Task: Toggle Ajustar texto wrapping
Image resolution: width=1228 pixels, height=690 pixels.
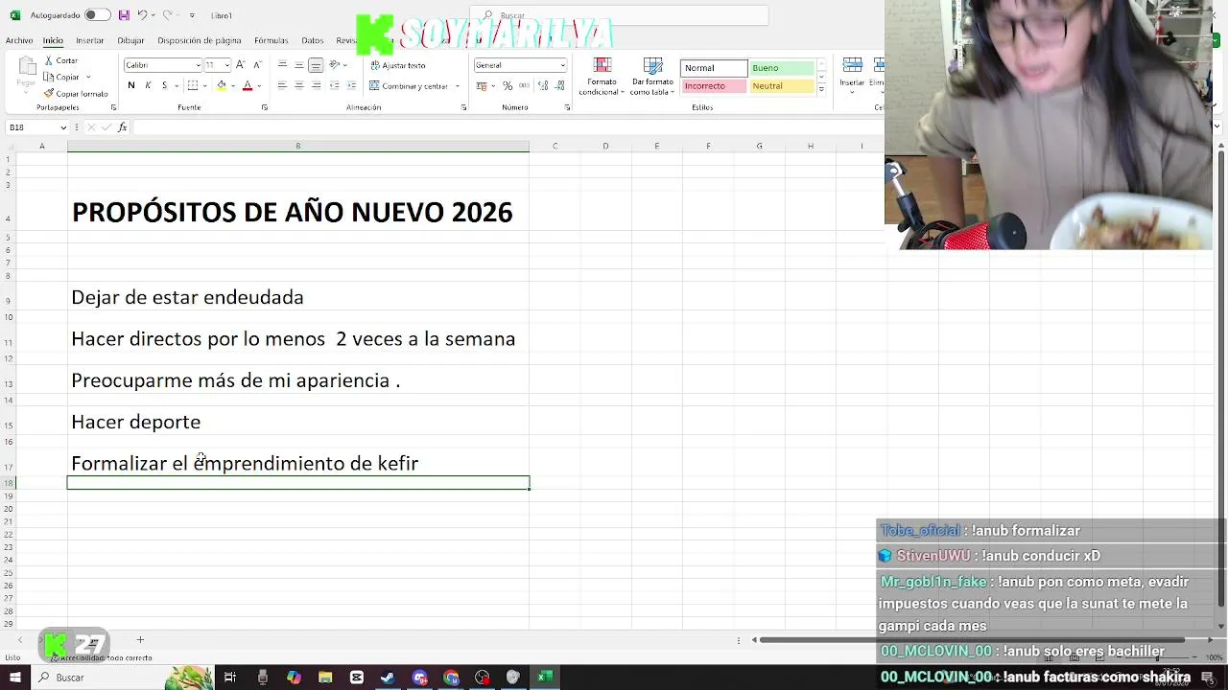Action: [x=397, y=65]
